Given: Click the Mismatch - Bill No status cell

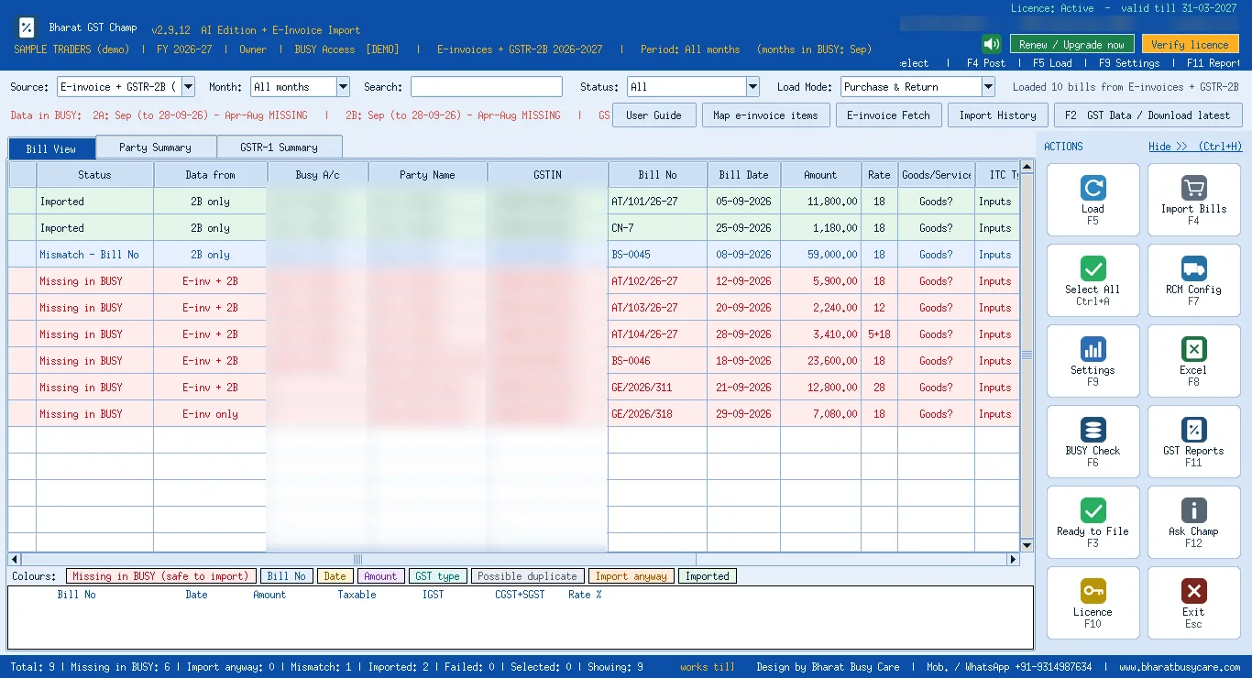Looking at the screenshot, I should coord(94,255).
